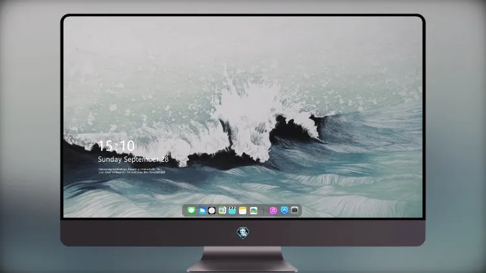Open the clapperboard video app in dock
Viewport: 486px width, 273px height.
232,210
